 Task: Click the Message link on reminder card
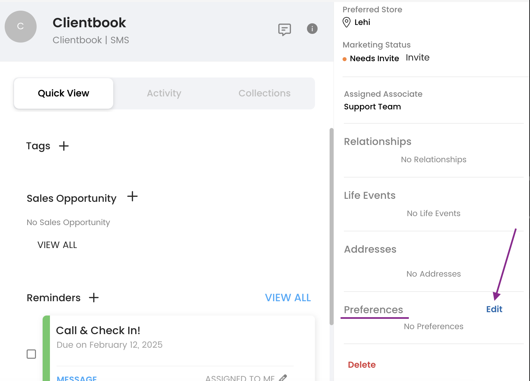coord(77,378)
